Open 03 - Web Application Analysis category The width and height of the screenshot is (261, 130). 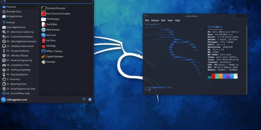[19, 42]
